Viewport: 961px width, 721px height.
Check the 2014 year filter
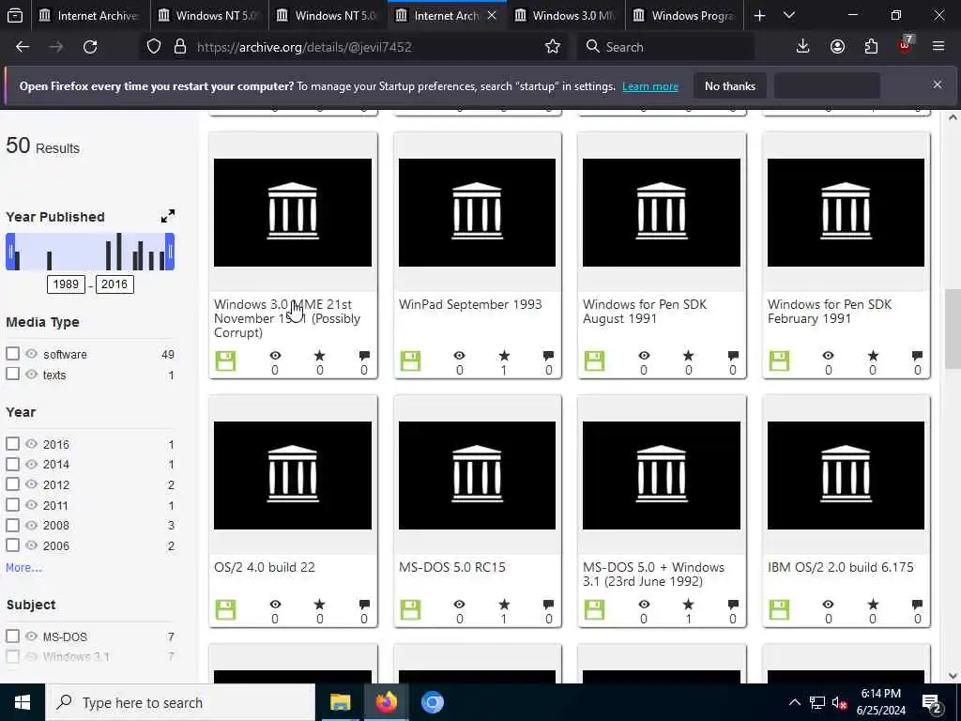12,464
